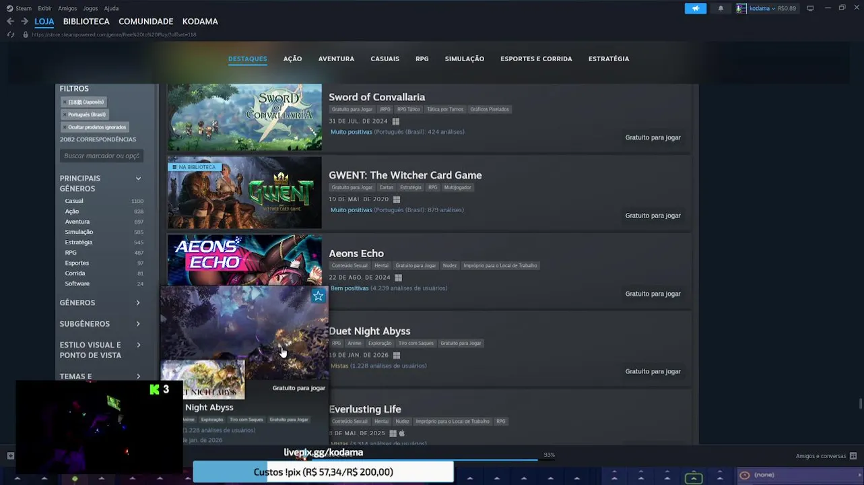This screenshot has height=485, width=864.
Task: Open GWENT: The Witcher Card Game title
Action: pos(405,175)
